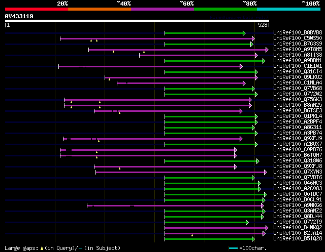Choose the UniRef100_Q9LKU2 label
Screen dimensions: 325x252
(298, 77)
